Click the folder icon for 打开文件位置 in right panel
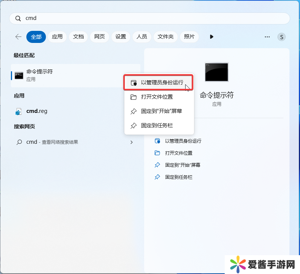Viewport: 300px width, 274px height. pos(157,153)
